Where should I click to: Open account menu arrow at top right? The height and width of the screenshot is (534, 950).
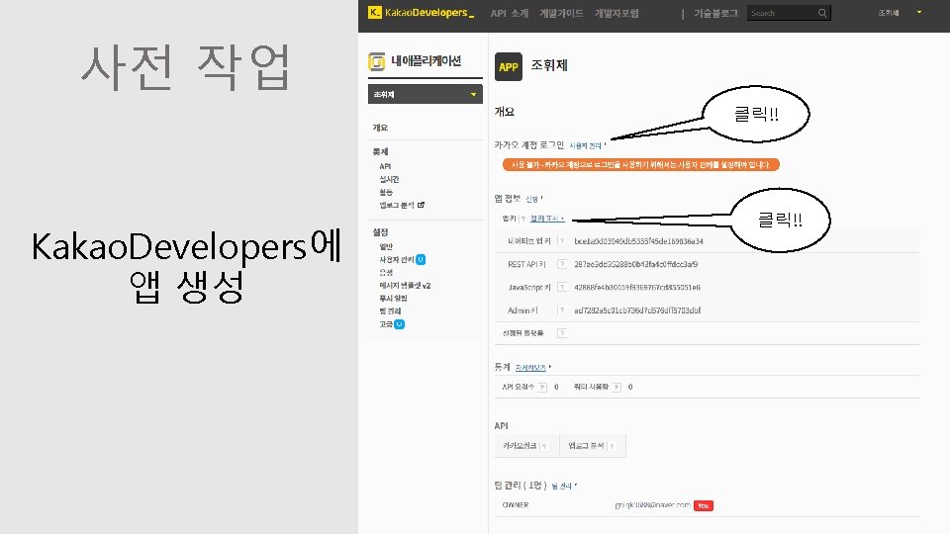[919, 12]
